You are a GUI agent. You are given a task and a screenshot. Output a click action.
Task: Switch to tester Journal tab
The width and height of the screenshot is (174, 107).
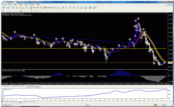(33, 102)
